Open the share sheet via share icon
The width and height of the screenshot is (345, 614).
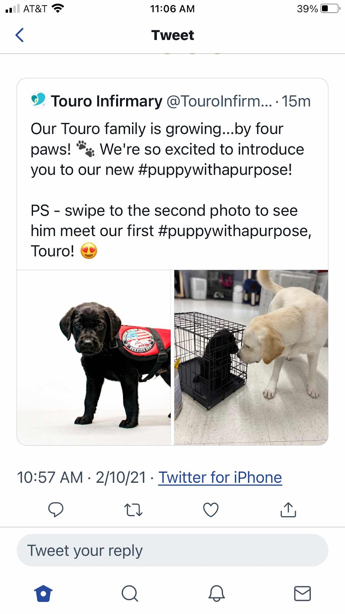click(288, 510)
